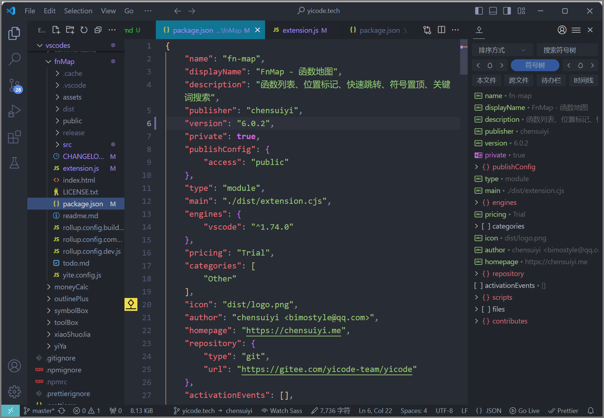Click Go Live in status bar
This screenshot has width=604, height=418.
524,410
